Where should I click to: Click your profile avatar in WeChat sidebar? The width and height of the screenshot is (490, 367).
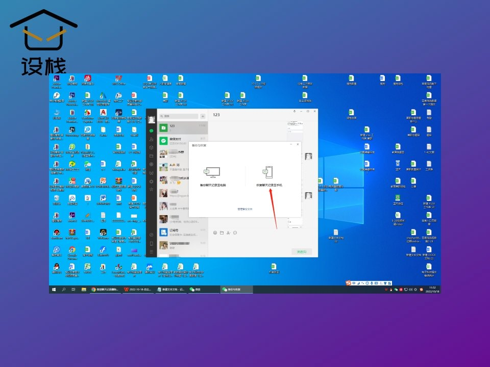coord(151,119)
